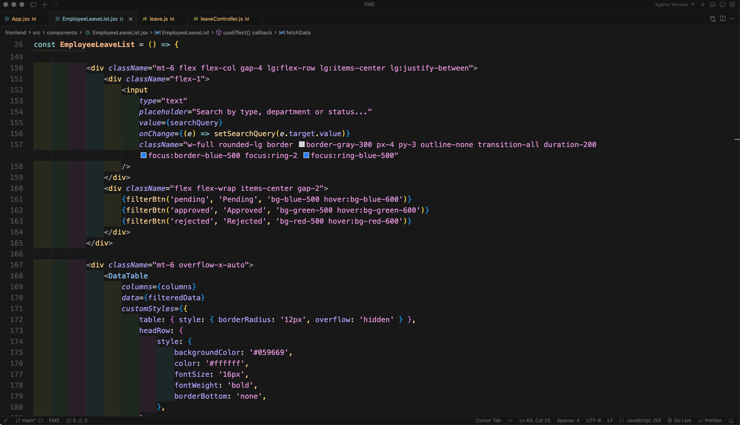Click the fontWeight: 'bold' line
The width and height of the screenshot is (740, 425).
click(215, 385)
